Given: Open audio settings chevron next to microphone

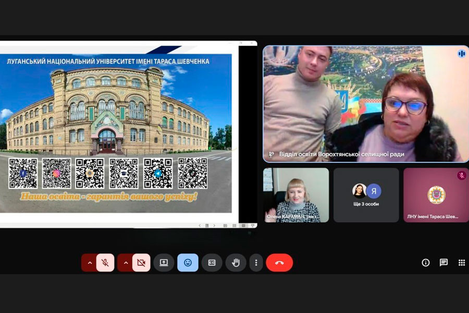Looking at the screenshot, I should (90, 263).
